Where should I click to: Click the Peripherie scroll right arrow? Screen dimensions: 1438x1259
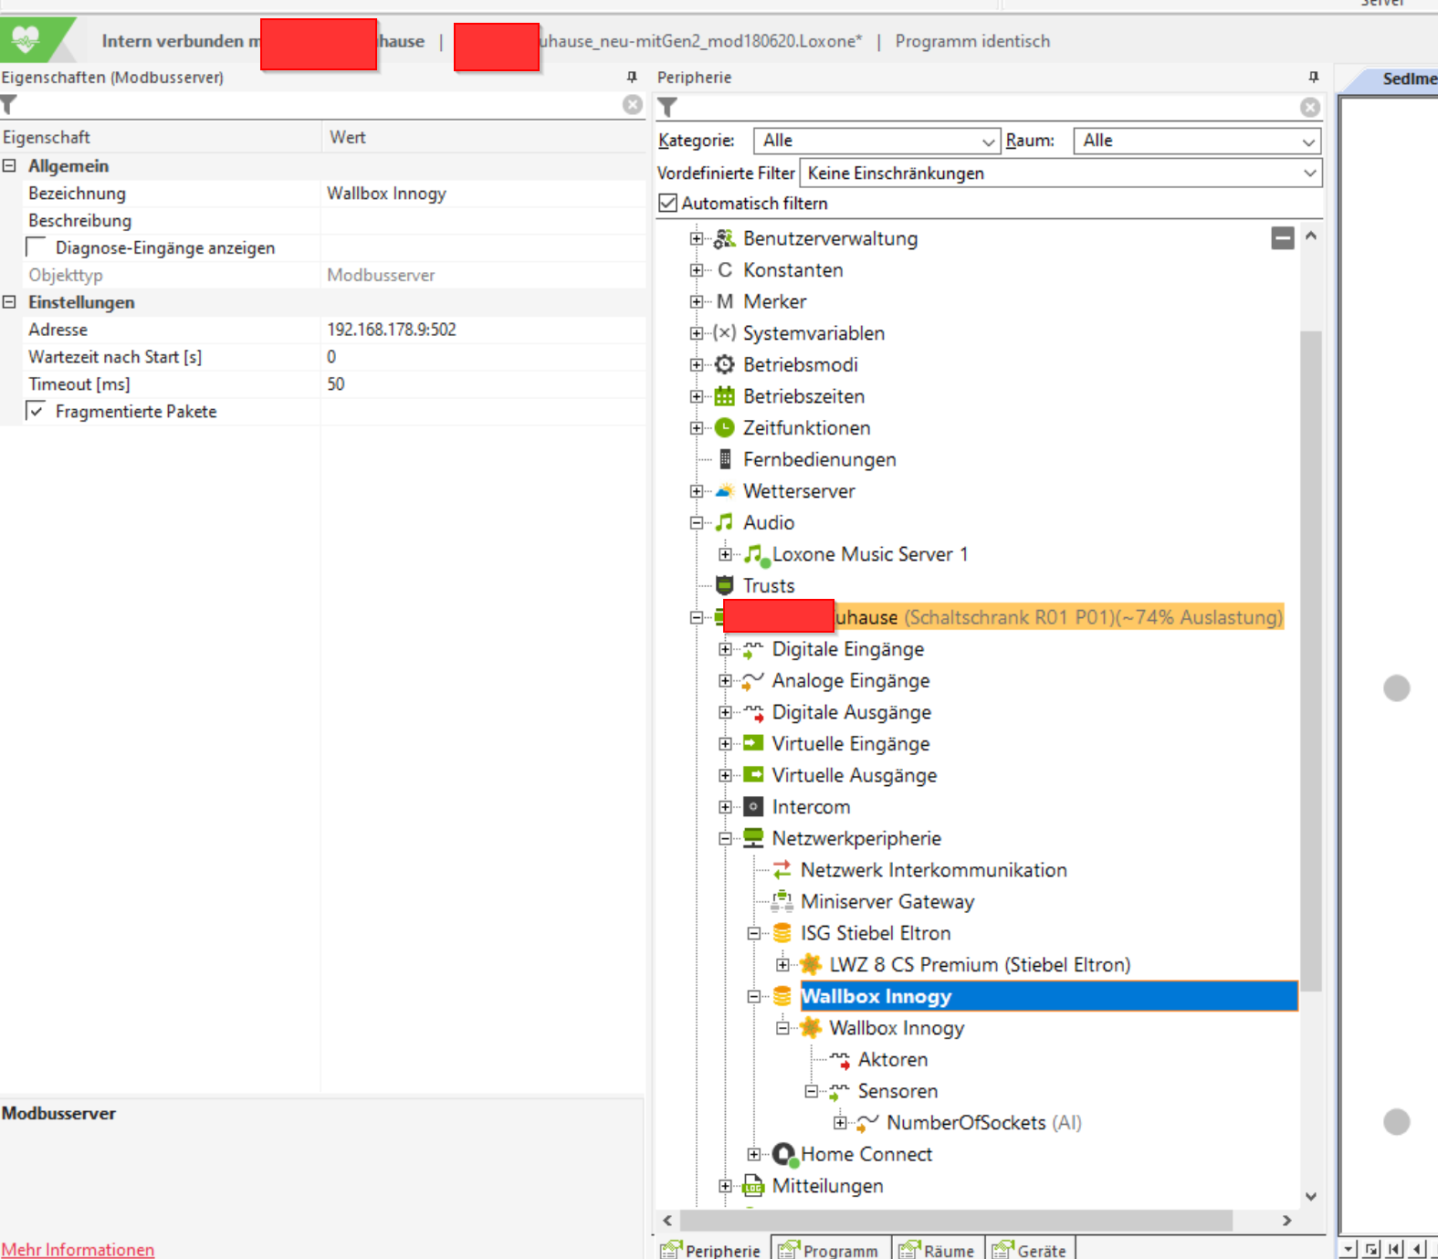click(1287, 1221)
